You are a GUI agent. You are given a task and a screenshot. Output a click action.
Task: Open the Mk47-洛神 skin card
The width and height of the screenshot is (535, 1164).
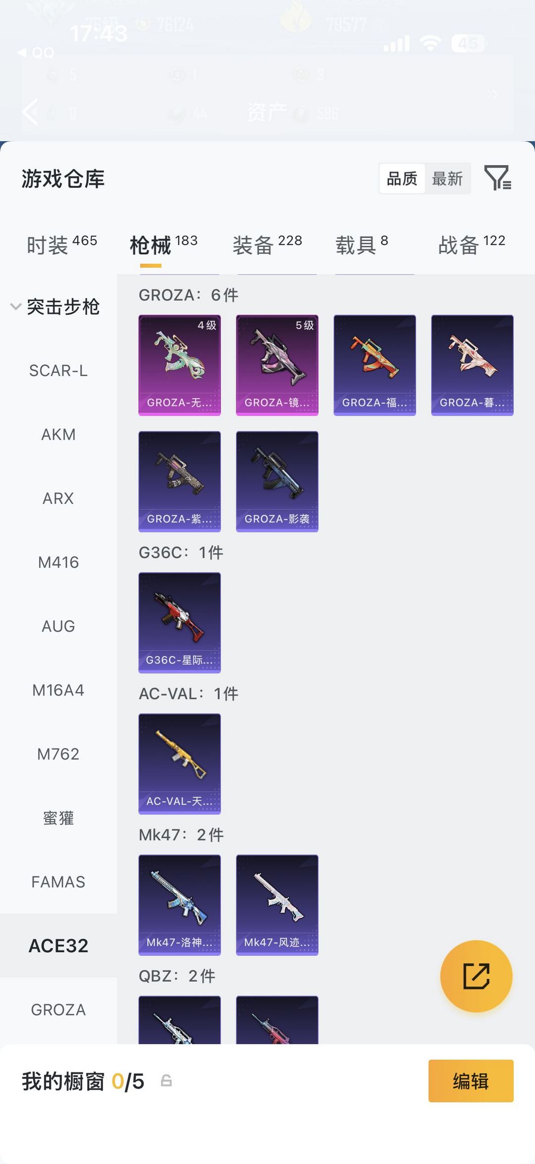point(179,905)
